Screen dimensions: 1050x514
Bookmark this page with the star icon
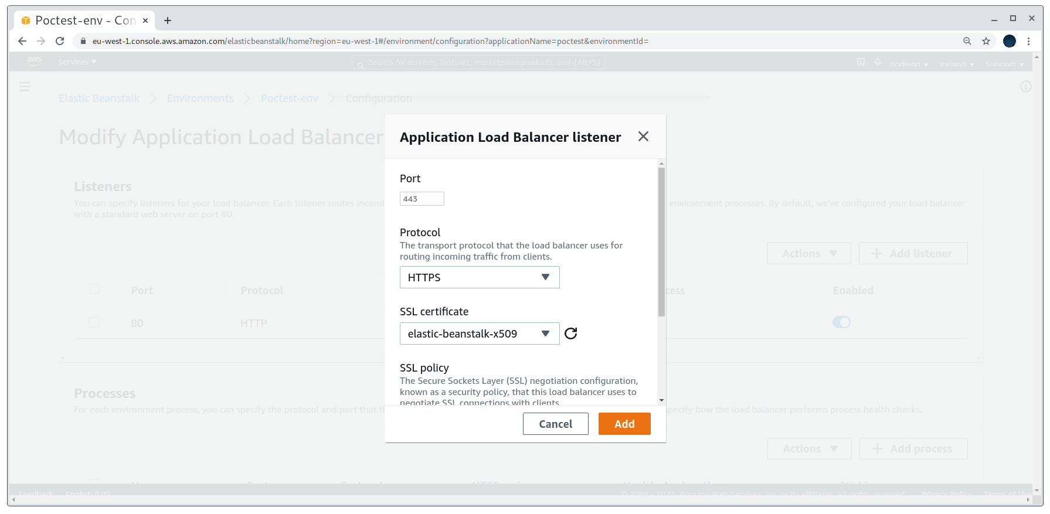click(x=986, y=41)
